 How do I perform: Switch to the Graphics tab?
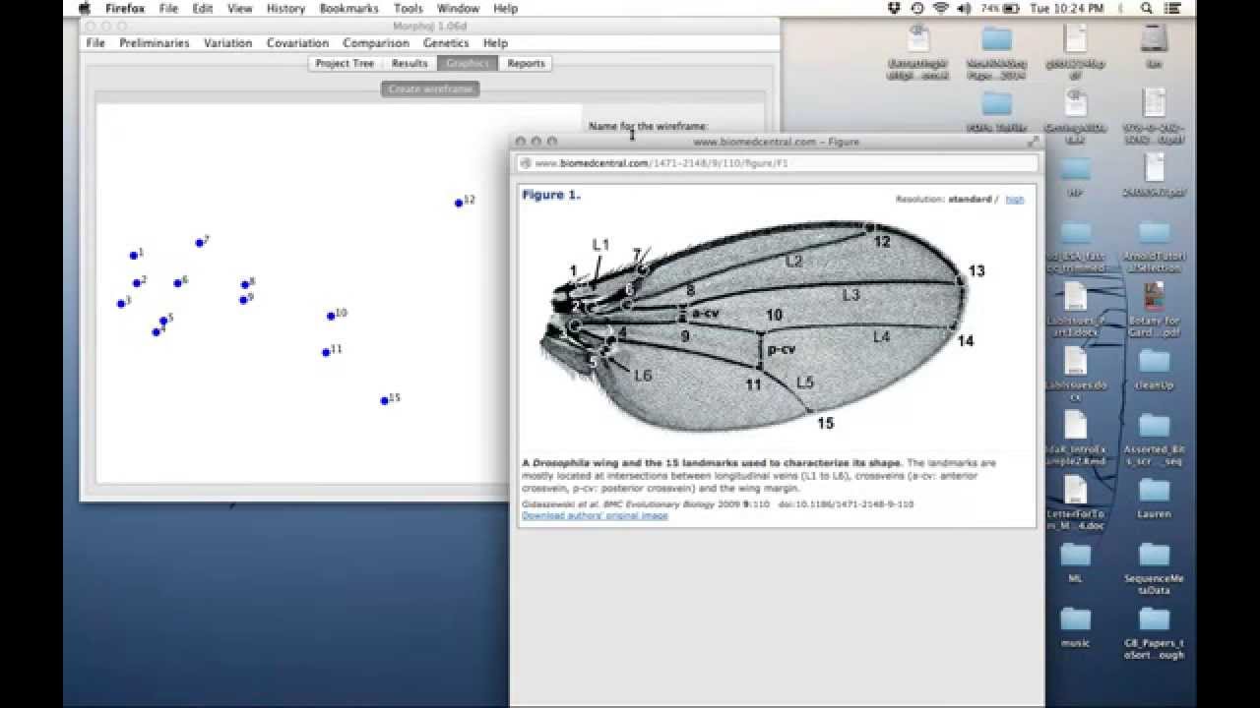coord(468,63)
